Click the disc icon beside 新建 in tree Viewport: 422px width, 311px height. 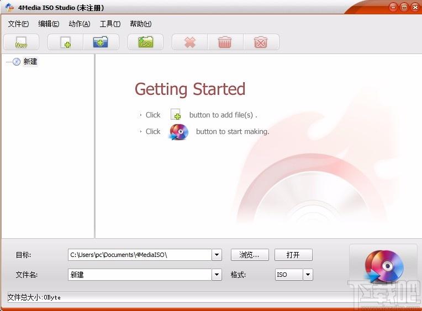[17, 62]
